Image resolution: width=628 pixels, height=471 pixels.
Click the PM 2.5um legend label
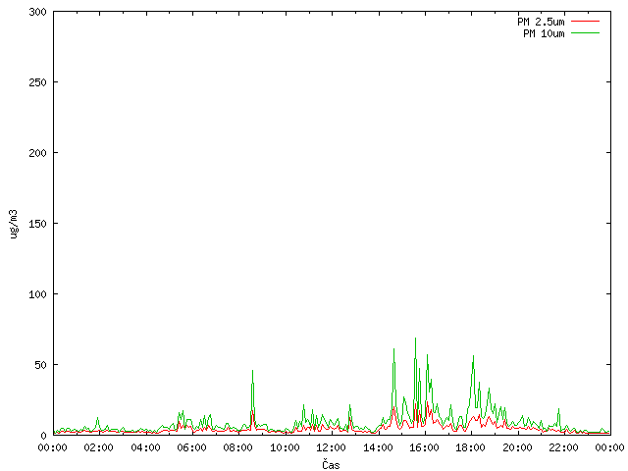541,22
